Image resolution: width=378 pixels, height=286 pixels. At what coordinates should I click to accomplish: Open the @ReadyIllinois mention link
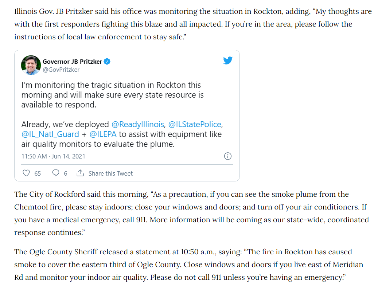pyautogui.click(x=138, y=124)
